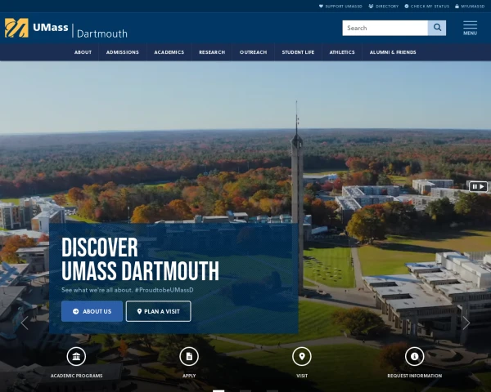Open Check My Status link
This screenshot has width=491, height=392.
[x=427, y=7]
